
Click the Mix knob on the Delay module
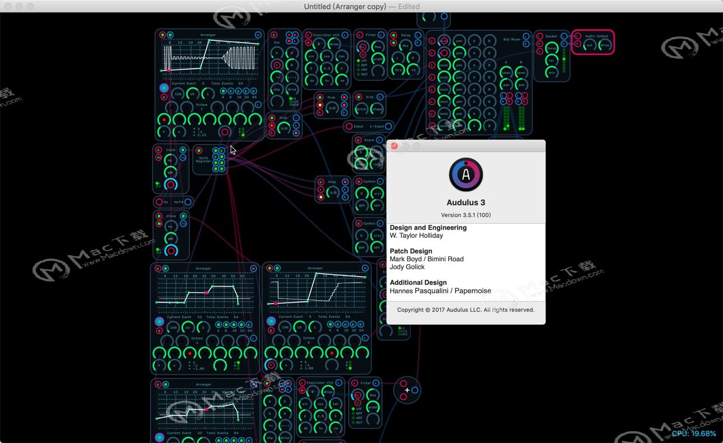pos(405,46)
